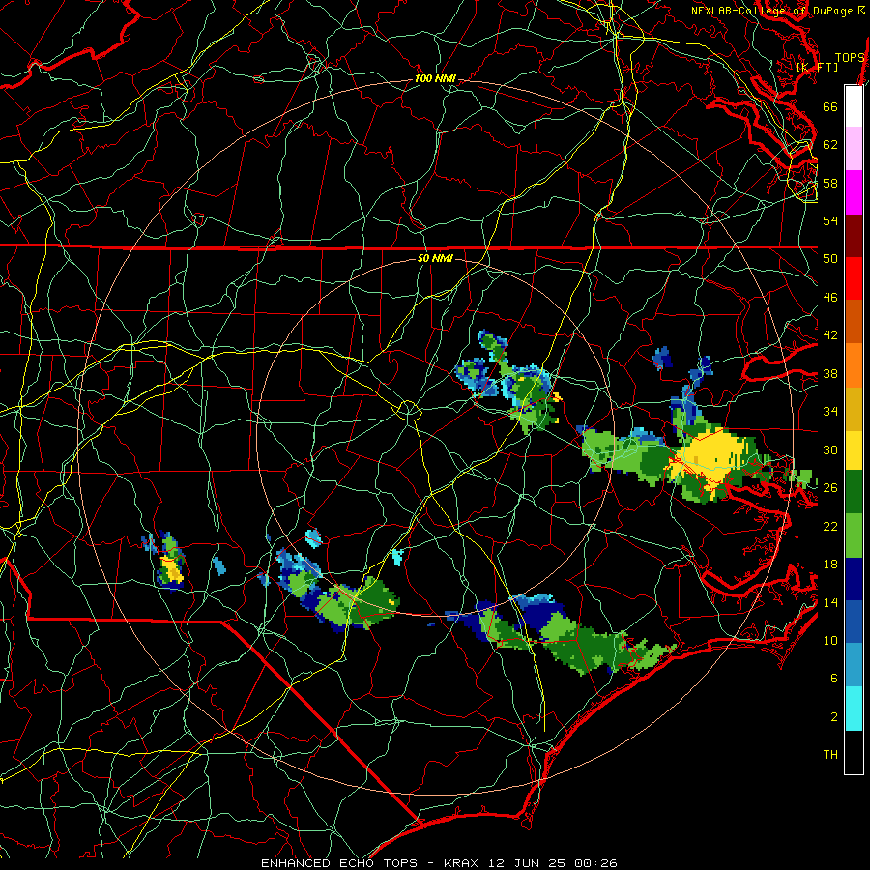Click the light pink legend swatch
Image resolution: width=870 pixels, height=870 pixels.
854,149
